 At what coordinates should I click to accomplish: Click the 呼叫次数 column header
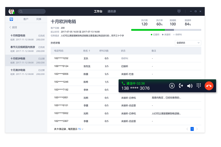(104, 51)
